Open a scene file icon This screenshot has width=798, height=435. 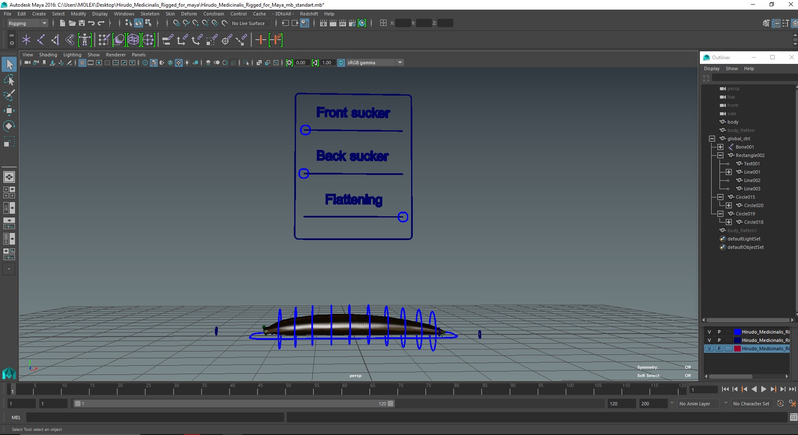[x=72, y=23]
